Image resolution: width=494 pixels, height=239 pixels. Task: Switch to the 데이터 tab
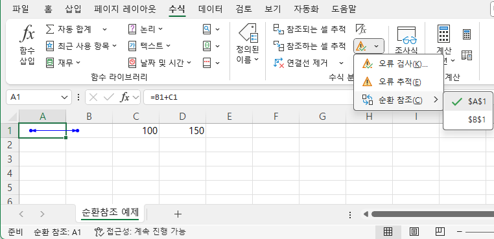pos(211,9)
